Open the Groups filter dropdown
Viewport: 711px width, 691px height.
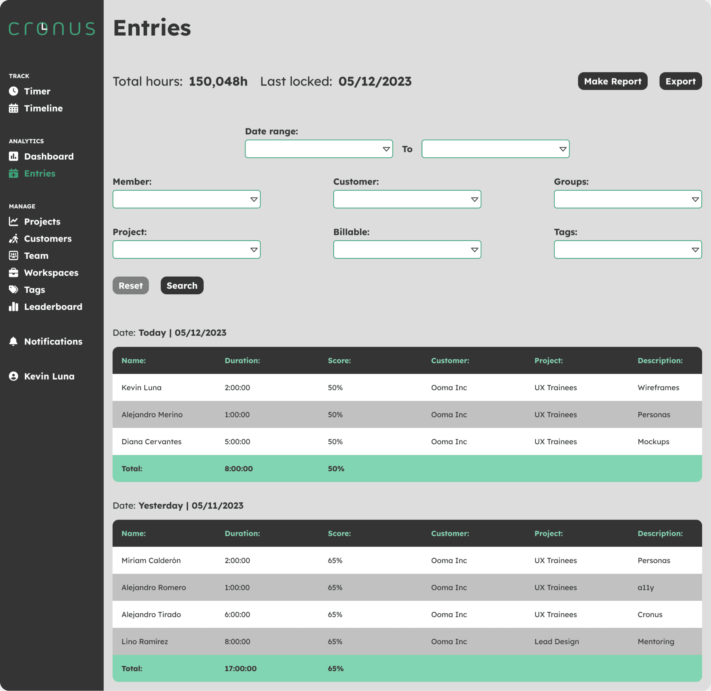click(x=628, y=199)
